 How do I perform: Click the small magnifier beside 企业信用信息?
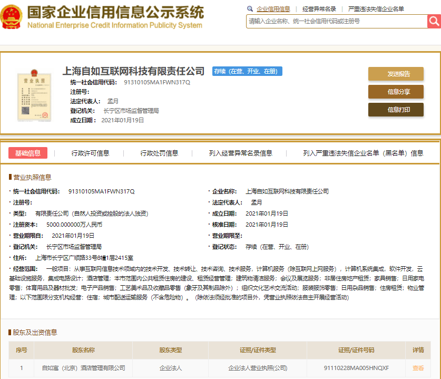250,9
